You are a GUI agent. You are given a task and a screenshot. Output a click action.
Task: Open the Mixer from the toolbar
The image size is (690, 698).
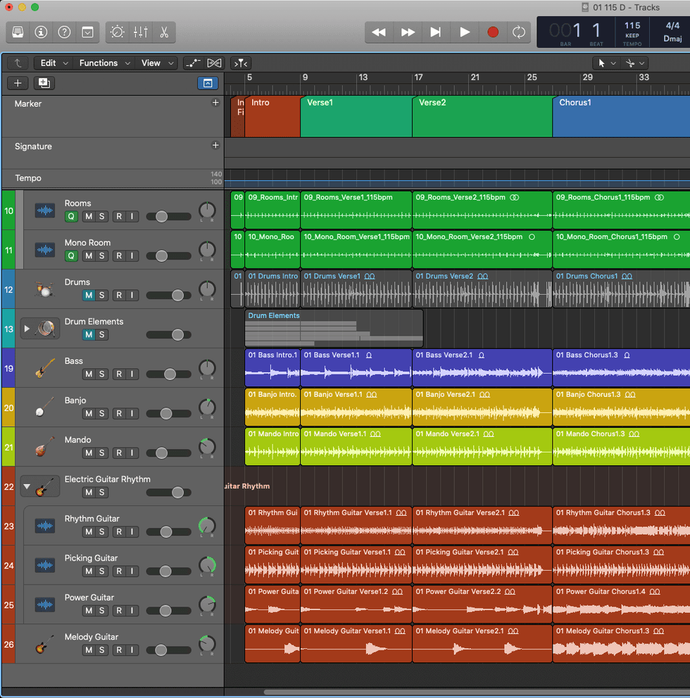tap(141, 32)
